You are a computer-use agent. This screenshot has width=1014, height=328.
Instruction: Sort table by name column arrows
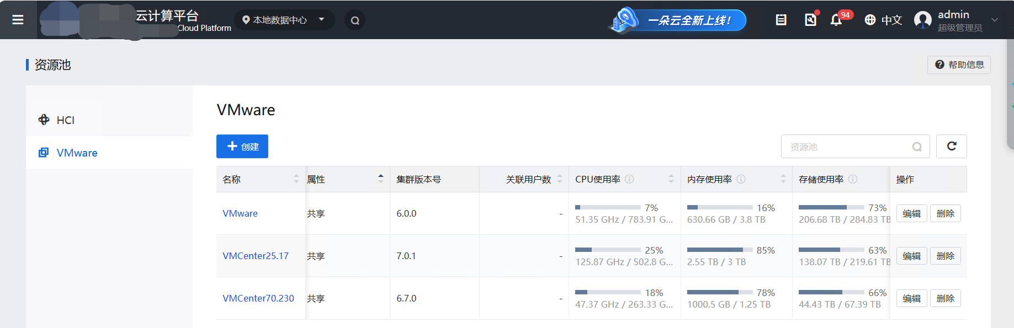click(296, 179)
